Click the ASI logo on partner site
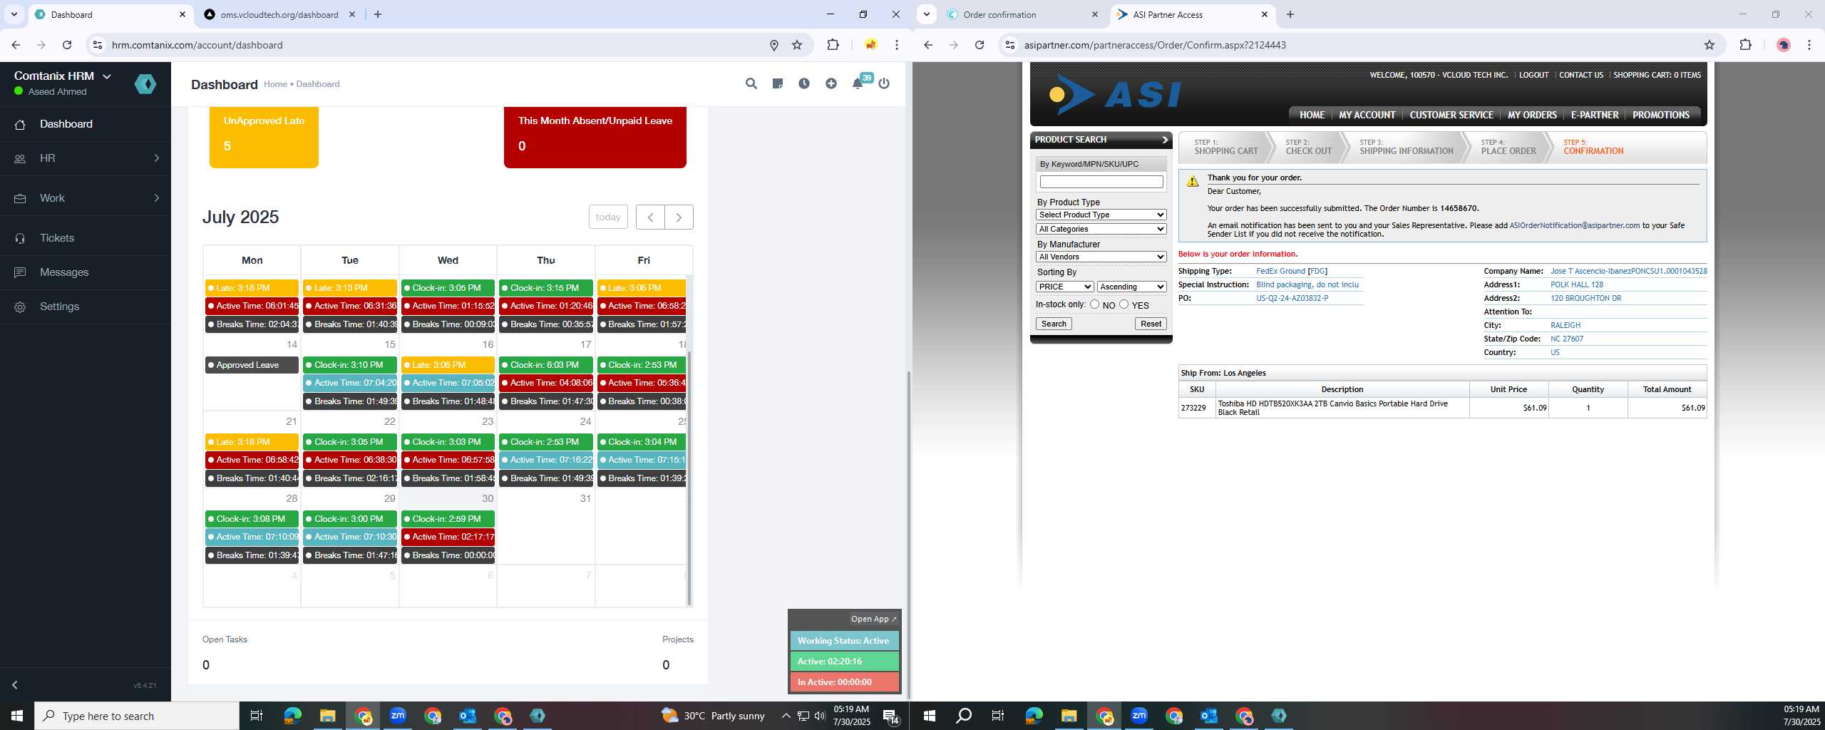Viewport: 1825px width, 730px height. click(x=1114, y=94)
